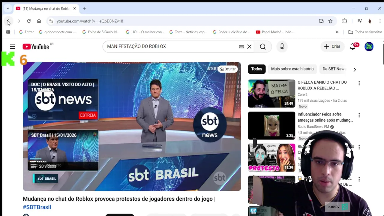Open options menu for the PROTESTO thumbnail video
This screenshot has height=216, width=384.
(359, 147)
